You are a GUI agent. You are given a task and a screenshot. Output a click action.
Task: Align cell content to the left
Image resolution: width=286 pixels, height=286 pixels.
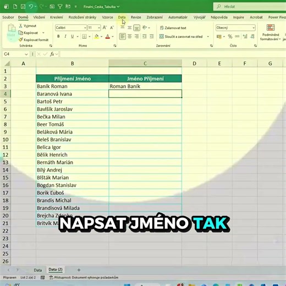tap(123, 36)
